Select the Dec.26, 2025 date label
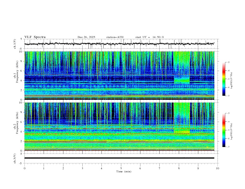The height and width of the screenshot is (189, 245). [86, 37]
